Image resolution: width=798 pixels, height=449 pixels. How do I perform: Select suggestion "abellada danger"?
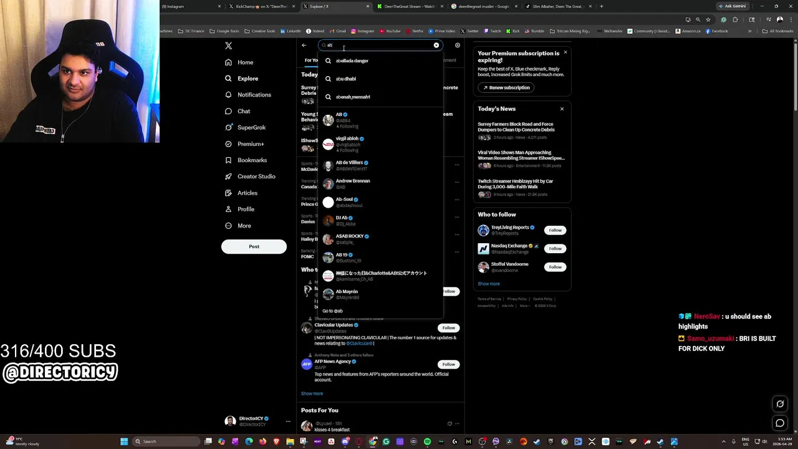click(380, 60)
